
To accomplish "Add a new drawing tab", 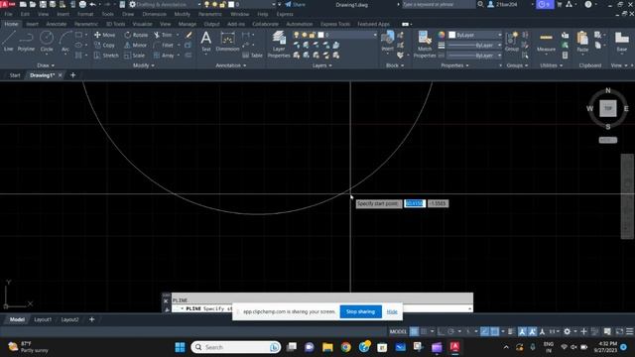I will point(72,75).
